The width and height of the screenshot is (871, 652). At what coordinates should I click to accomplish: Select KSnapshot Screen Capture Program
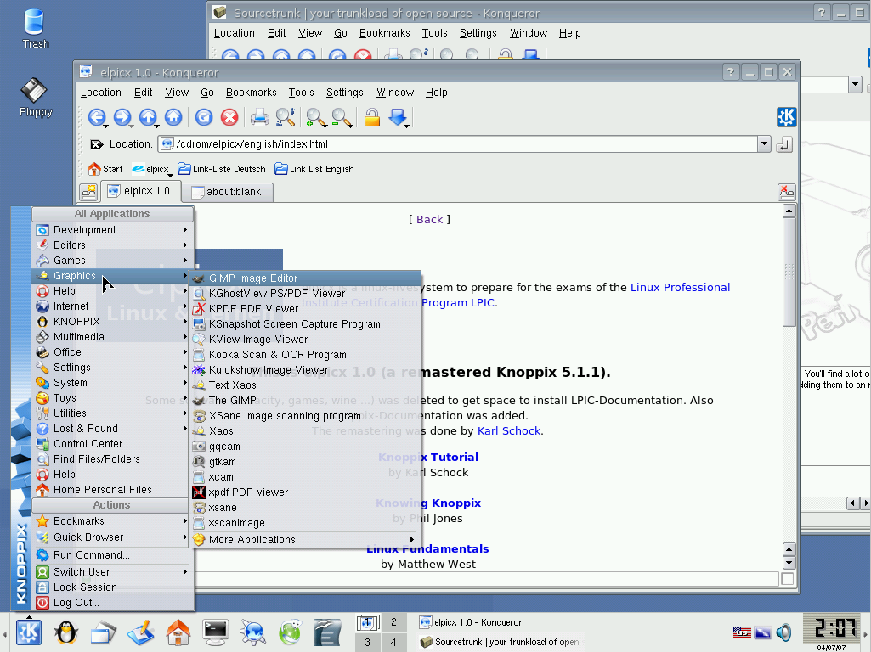pos(304,324)
